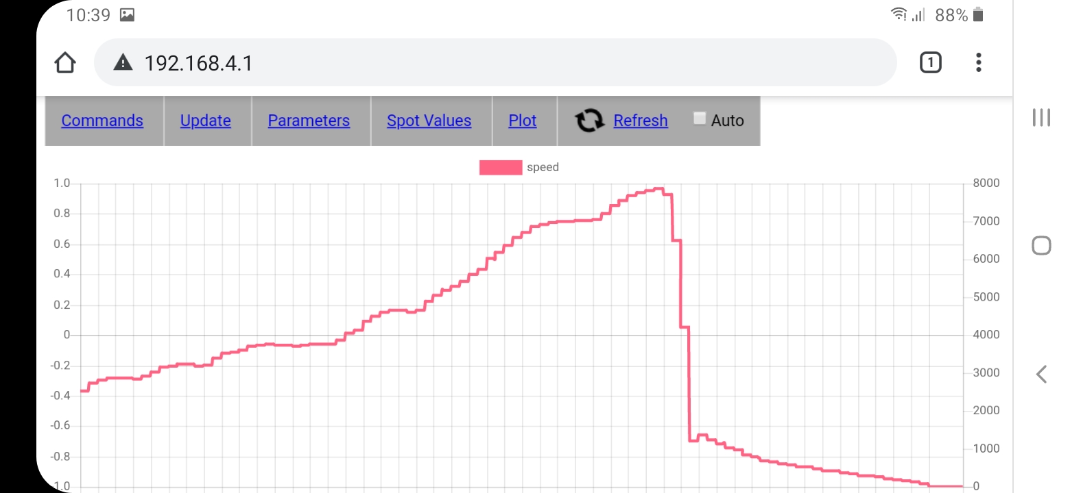View the Spot Values page
1070x493 pixels.
point(429,121)
